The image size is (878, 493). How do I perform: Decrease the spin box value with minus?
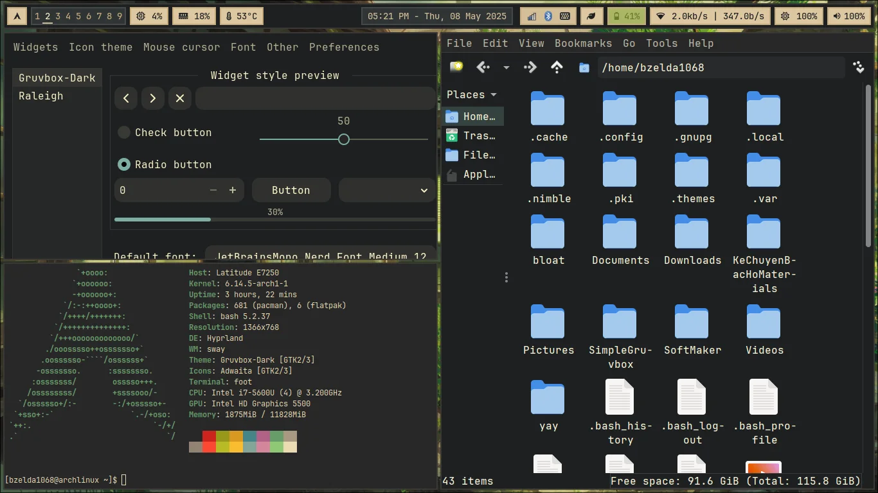point(213,190)
